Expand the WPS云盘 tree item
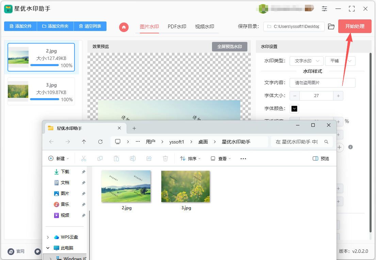The image size is (376, 260). click(48, 237)
